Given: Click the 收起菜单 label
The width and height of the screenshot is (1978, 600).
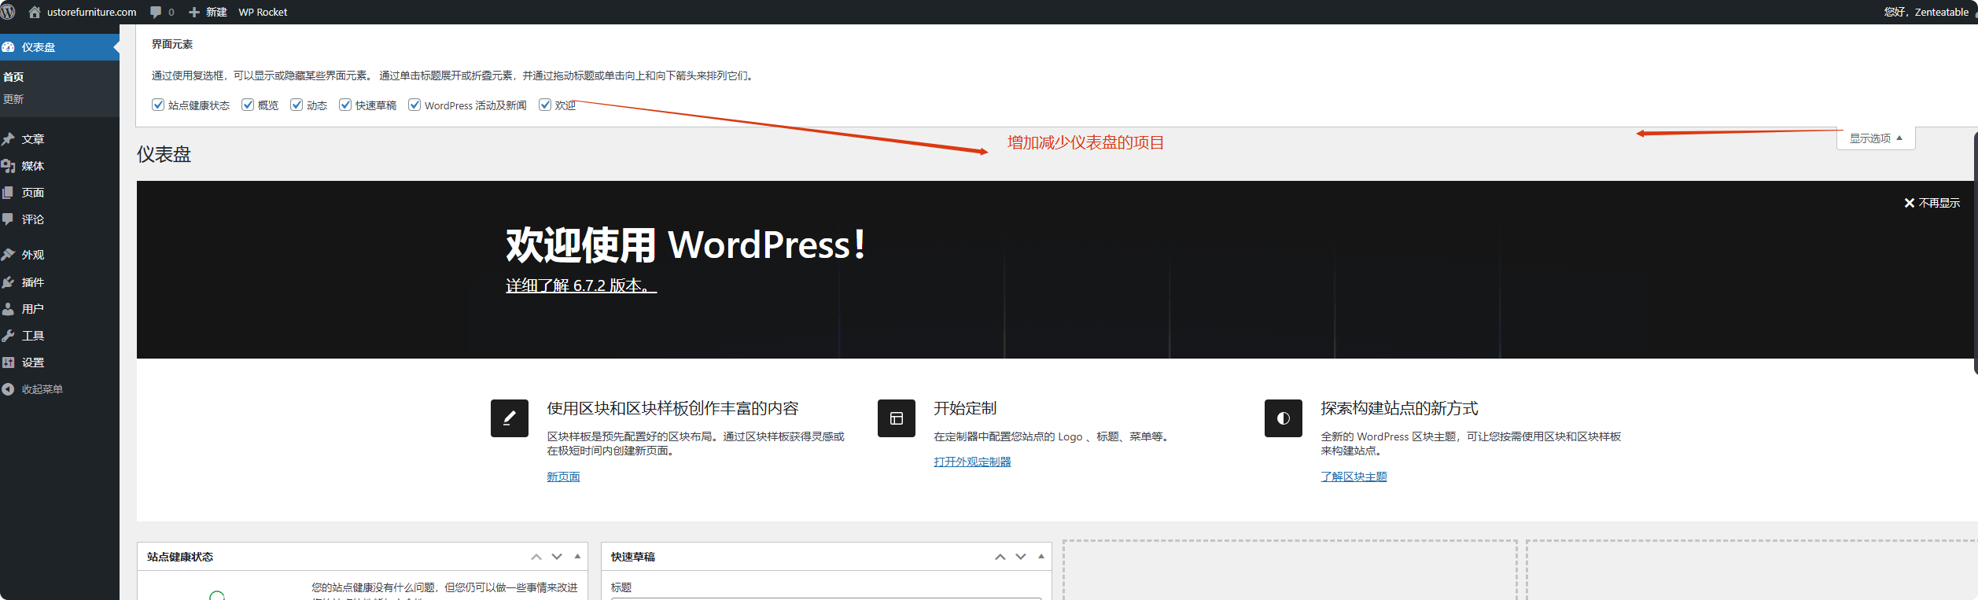Looking at the screenshot, I should [42, 389].
